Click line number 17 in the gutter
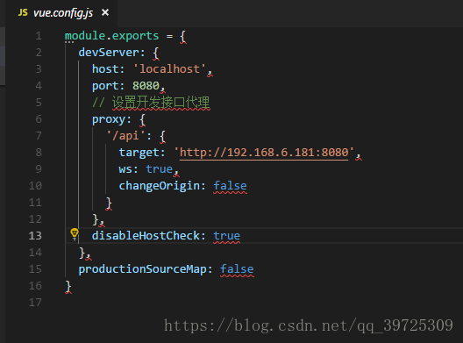463x343 pixels. tap(35, 303)
